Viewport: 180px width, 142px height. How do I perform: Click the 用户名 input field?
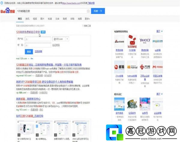tap(38, 39)
